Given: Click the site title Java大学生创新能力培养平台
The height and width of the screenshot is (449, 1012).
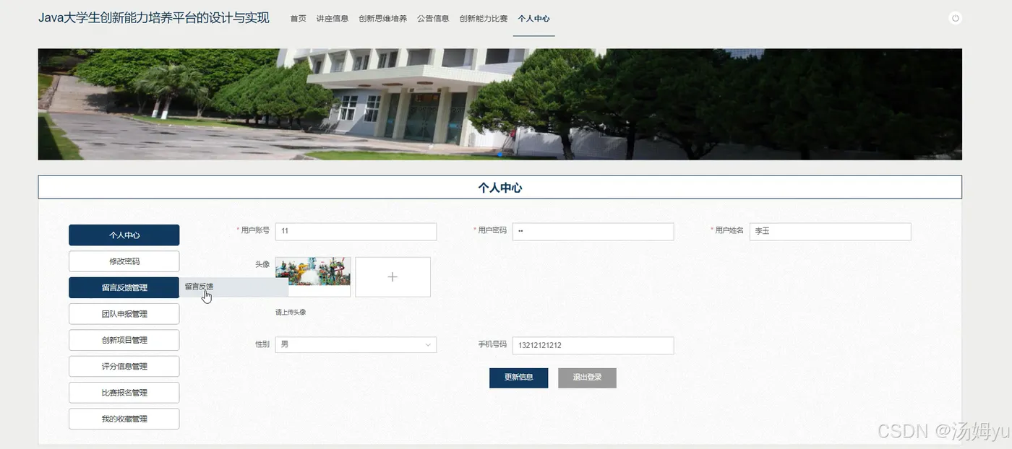Looking at the screenshot, I should click(154, 18).
